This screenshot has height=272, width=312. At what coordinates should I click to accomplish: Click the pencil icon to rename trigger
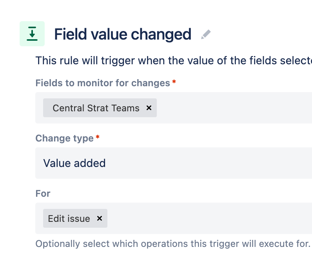pos(206,34)
